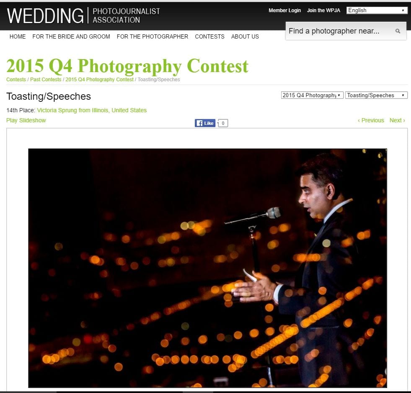Screen dimensions: 411x393
Task: Open For The Bride And Groom menu
Action: [71, 36]
